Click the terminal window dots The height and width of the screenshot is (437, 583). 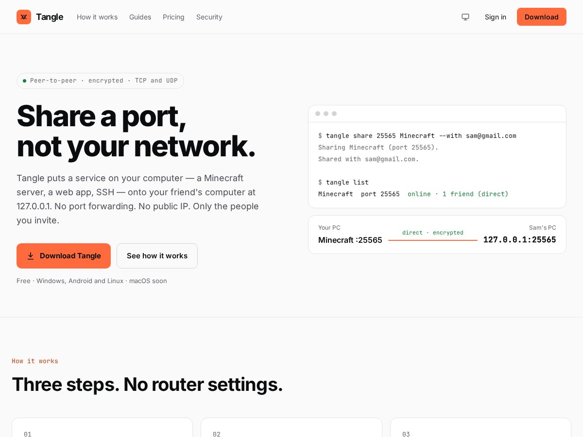[326, 114]
